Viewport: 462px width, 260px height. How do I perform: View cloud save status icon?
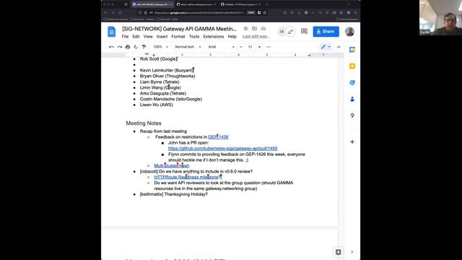[x=263, y=29]
